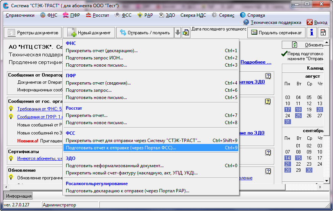The width and height of the screenshot is (333, 211).
Task: Open help icon in Сообщения от Оператора section
Action: click(x=268, y=76)
